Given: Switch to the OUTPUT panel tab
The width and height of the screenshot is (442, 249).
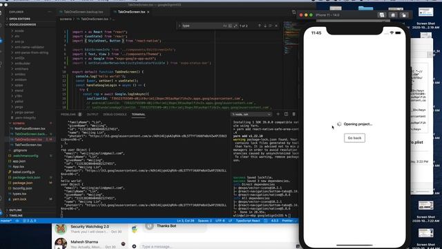Looking at the screenshot, I should tap(93, 114).
